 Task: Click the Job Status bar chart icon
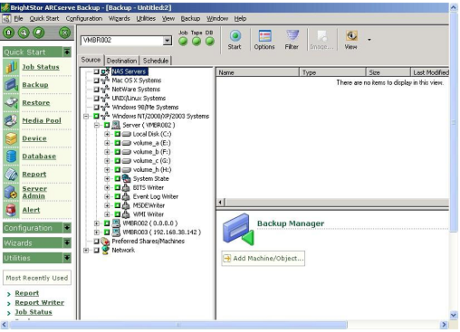click(11, 67)
